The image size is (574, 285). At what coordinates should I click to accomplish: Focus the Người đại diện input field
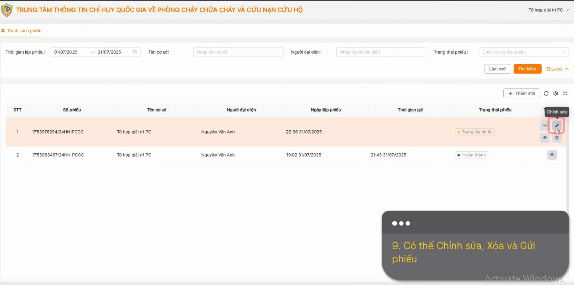pyautogui.click(x=381, y=52)
